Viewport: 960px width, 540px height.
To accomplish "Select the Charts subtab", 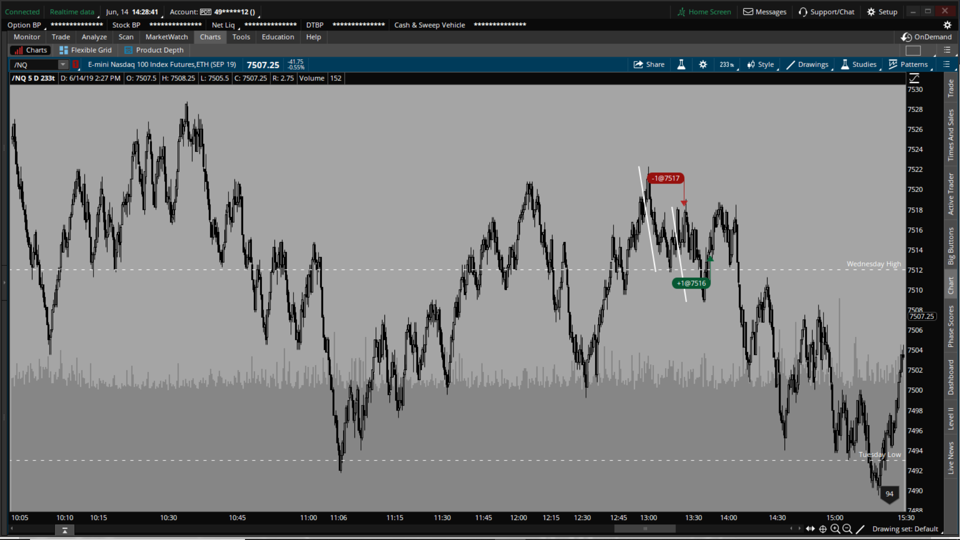I will [x=30, y=50].
